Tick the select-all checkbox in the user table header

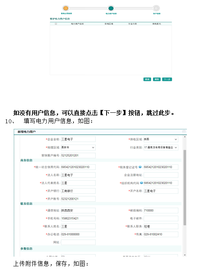[56, 23]
